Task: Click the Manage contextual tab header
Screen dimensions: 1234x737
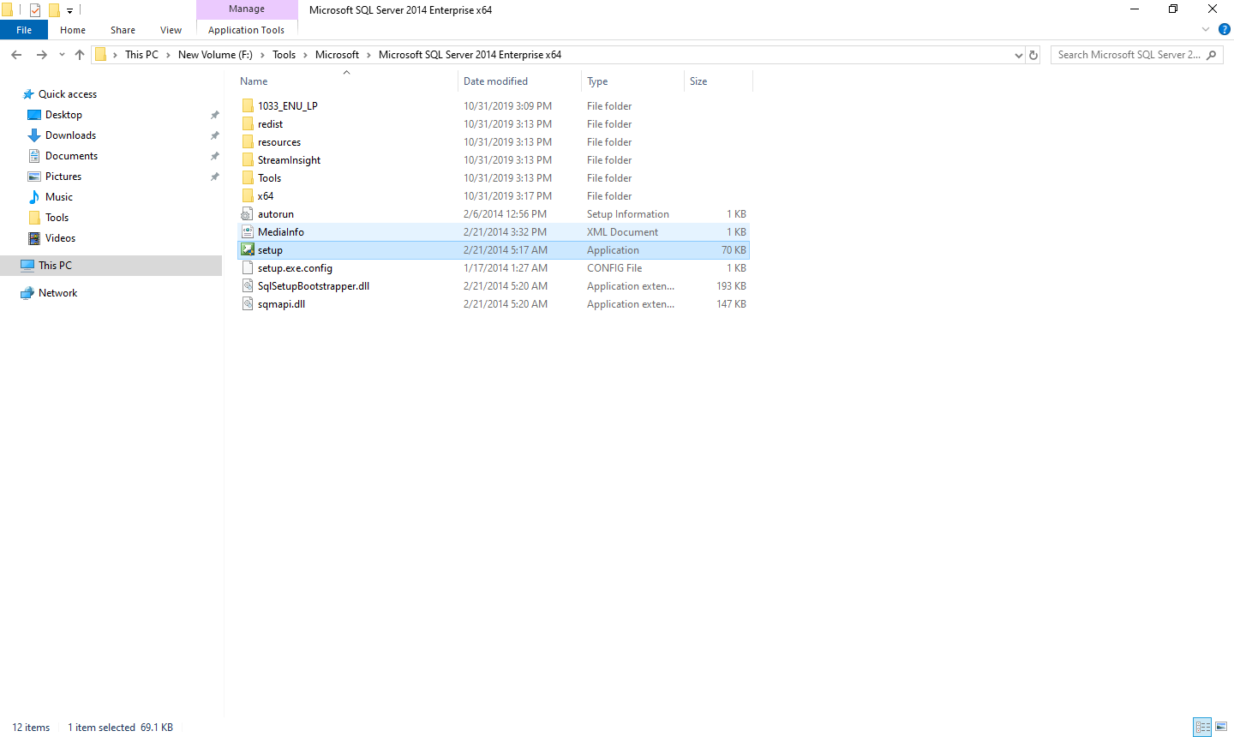Action: tap(247, 9)
